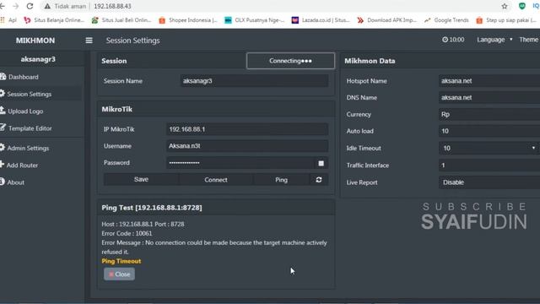Open Google Trends bookmark
540x304 pixels.
[x=446, y=20]
